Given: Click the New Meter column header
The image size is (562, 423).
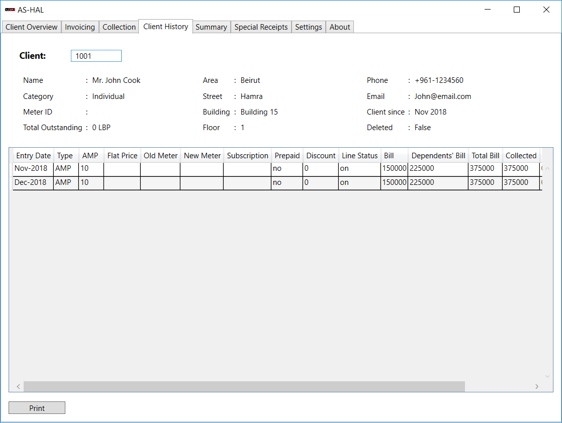Looking at the screenshot, I should (x=202, y=156).
